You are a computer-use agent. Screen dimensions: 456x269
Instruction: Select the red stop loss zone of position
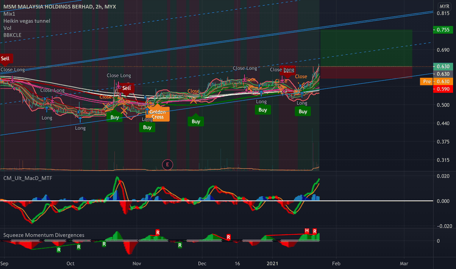click(x=366, y=72)
